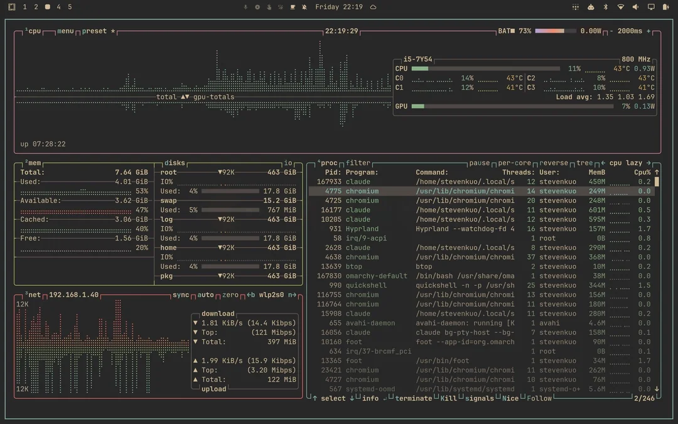The width and height of the screenshot is (678, 424).
Task: Open the dotted grid tray icon
Action: point(576,7)
